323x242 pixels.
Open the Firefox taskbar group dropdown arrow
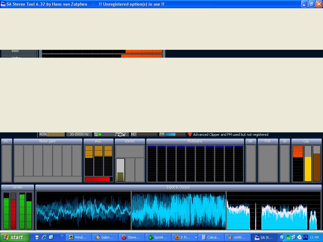(196, 238)
